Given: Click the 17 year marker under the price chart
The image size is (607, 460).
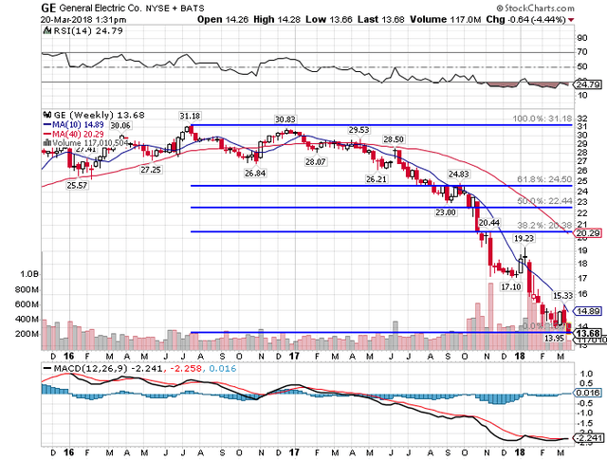Looking at the screenshot, I should (x=294, y=356).
